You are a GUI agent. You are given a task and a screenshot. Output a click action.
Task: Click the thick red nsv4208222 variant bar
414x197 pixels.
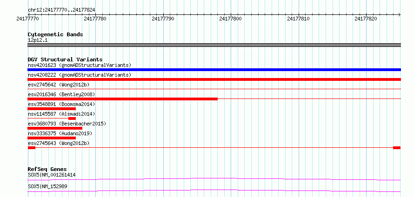tap(214, 79)
